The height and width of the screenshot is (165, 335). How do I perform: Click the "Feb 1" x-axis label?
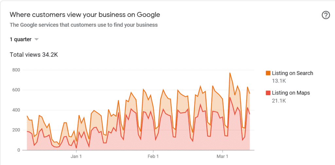click(153, 156)
